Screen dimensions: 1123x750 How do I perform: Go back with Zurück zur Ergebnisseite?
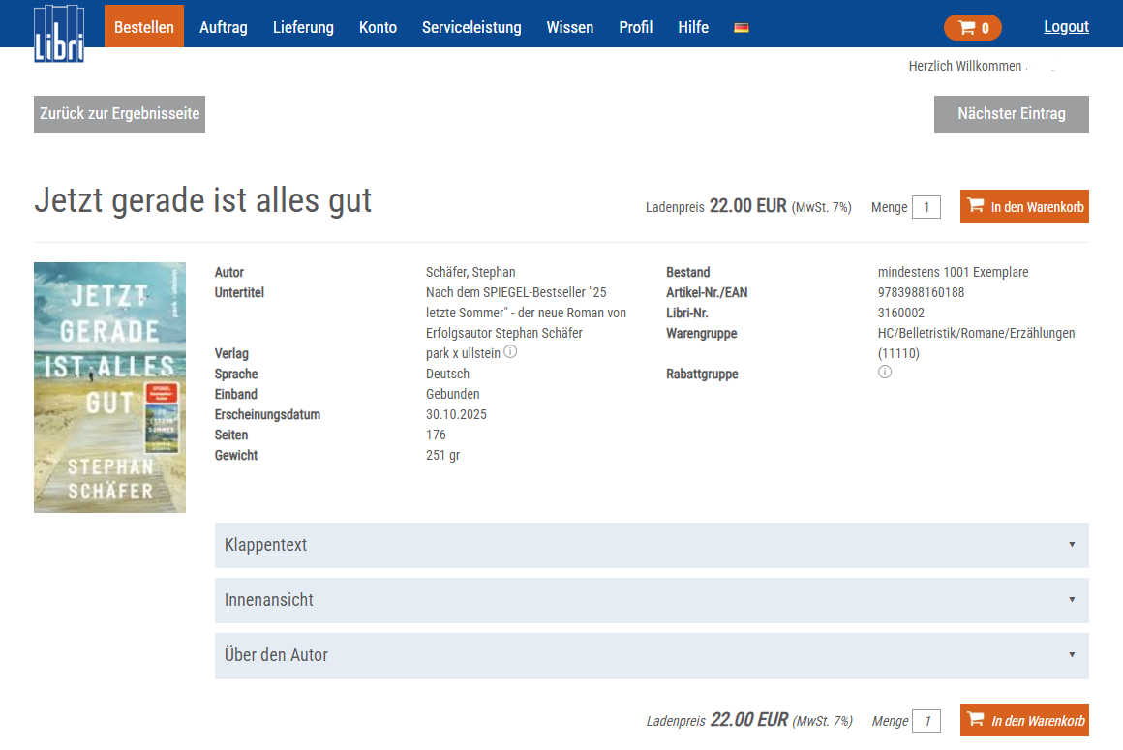120,114
